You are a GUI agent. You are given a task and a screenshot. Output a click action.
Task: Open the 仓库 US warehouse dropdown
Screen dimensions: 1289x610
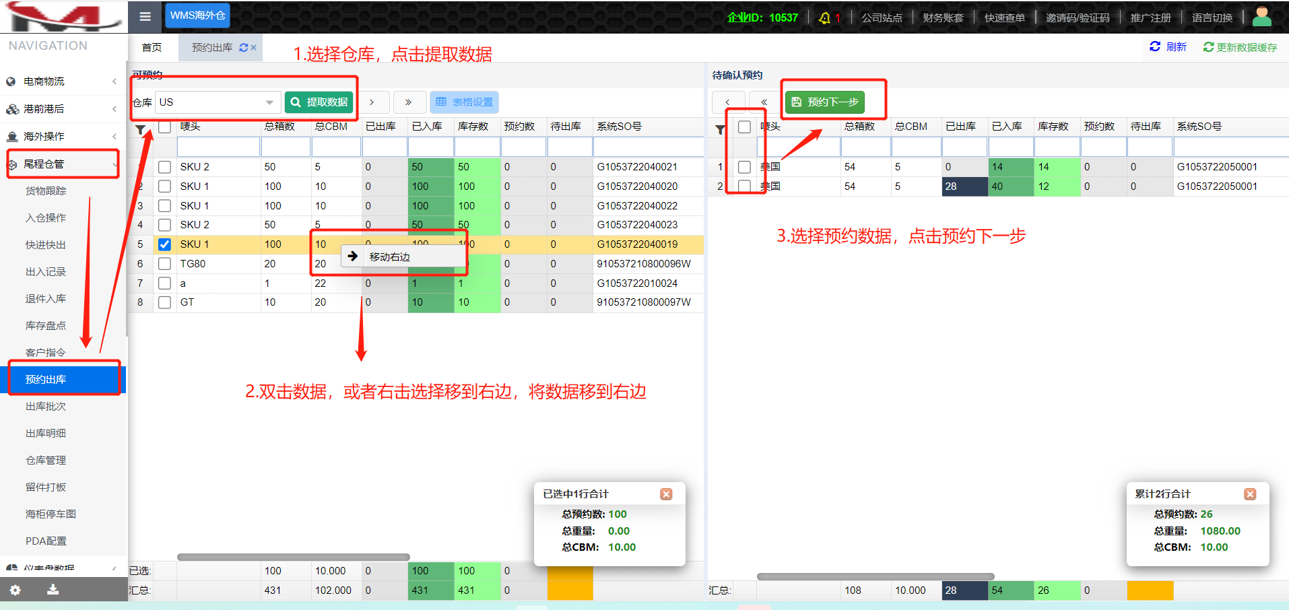click(x=218, y=102)
